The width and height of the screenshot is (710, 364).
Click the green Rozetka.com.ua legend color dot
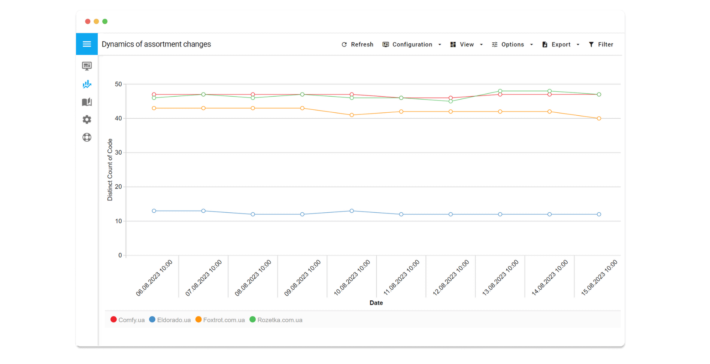(x=252, y=319)
